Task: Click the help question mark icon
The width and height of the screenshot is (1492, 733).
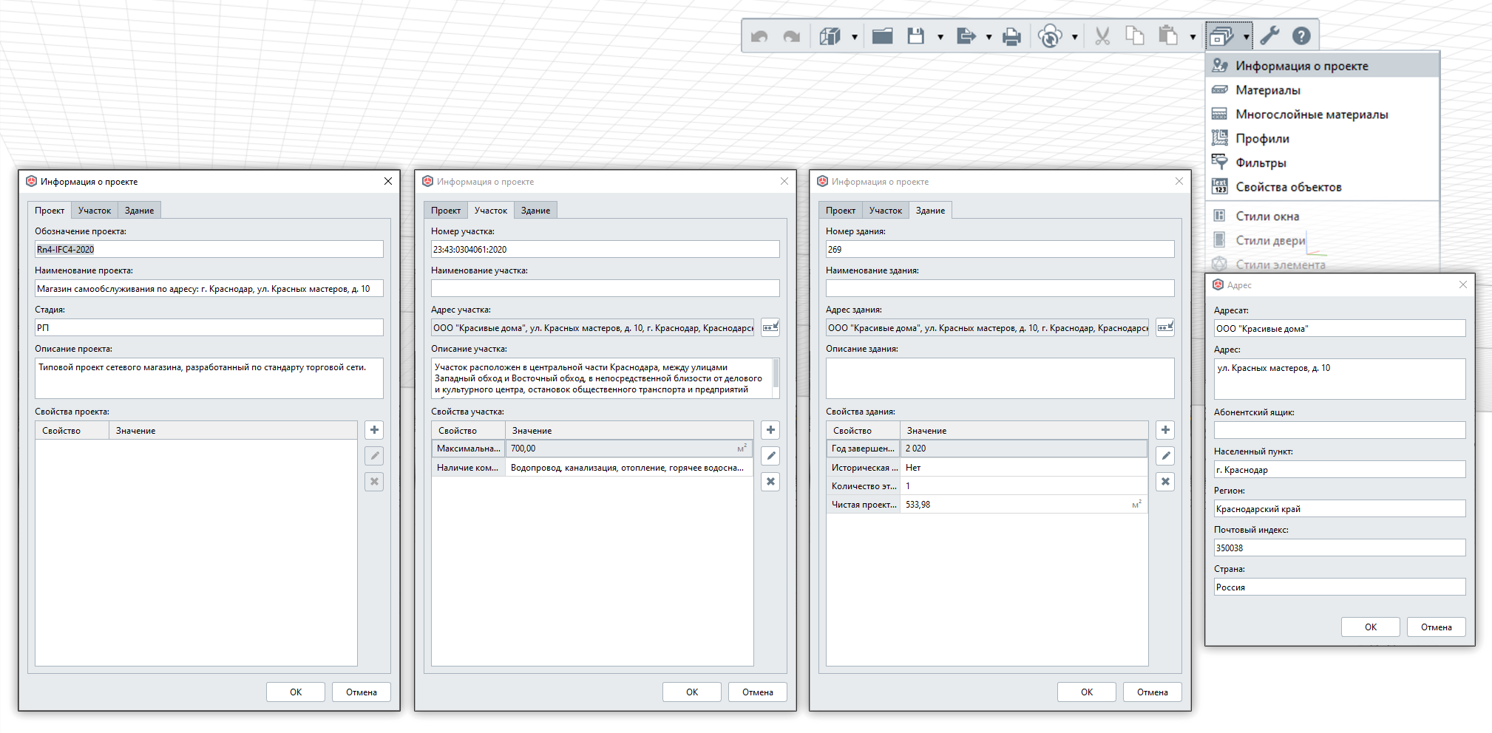Action: click(x=1301, y=35)
